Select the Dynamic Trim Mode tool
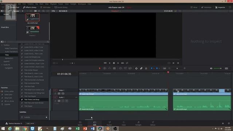Screen dimensions: 233x131 point(110,68)
